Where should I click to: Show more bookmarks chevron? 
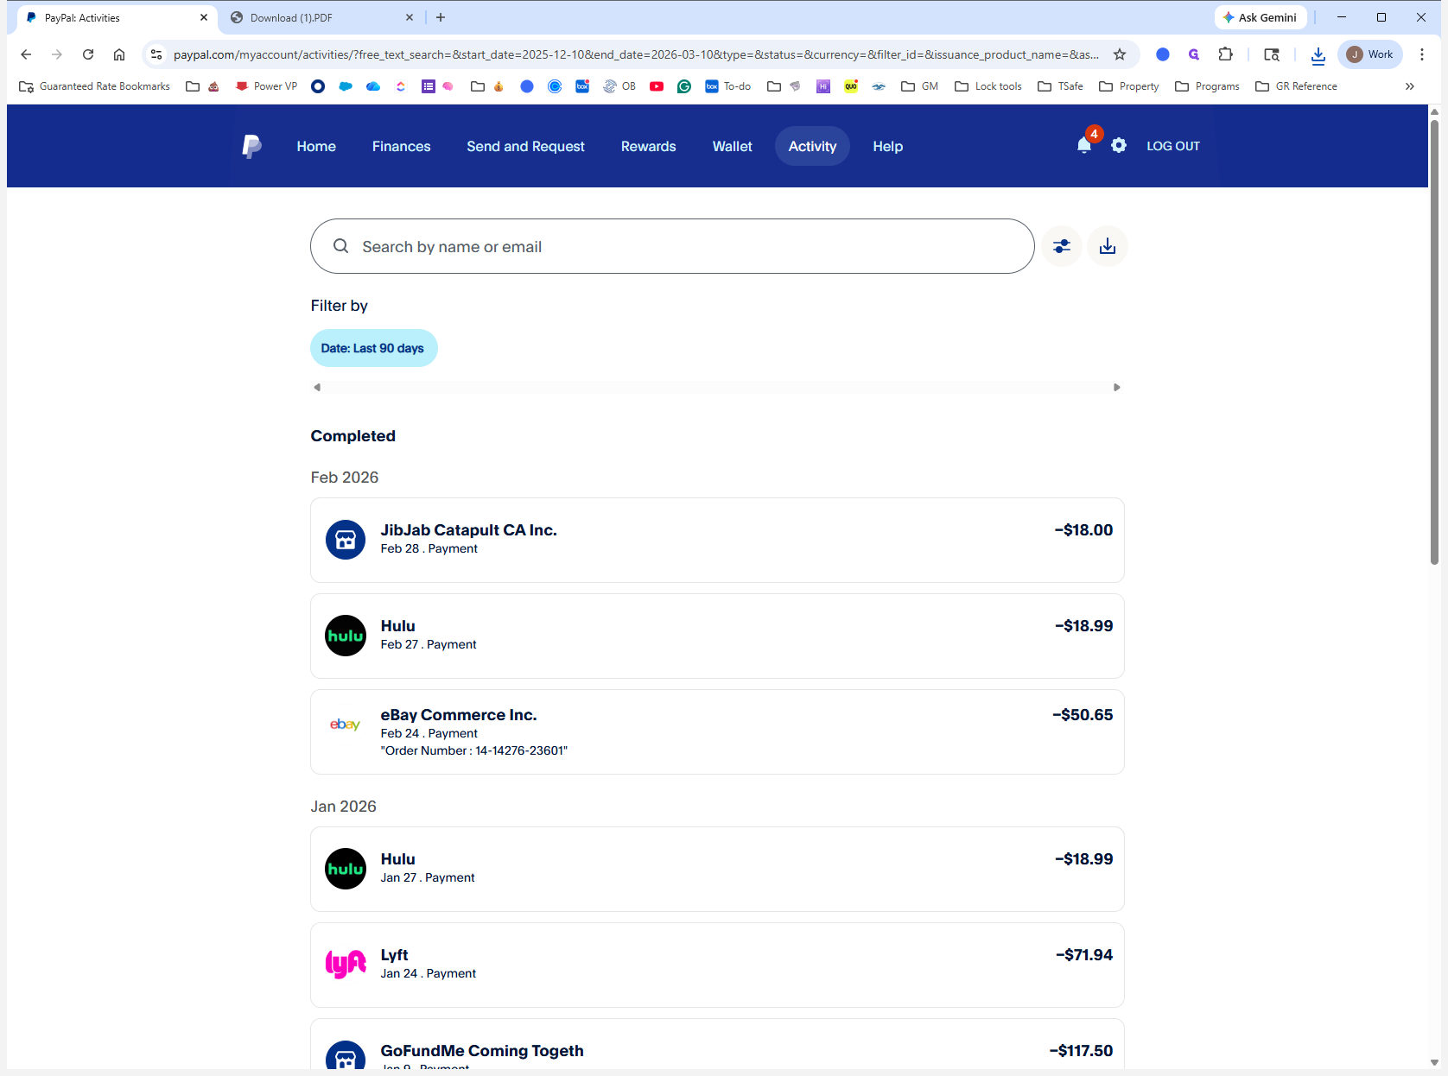click(x=1410, y=86)
